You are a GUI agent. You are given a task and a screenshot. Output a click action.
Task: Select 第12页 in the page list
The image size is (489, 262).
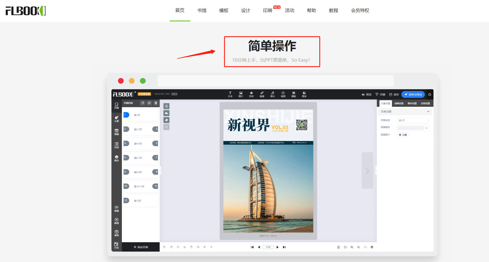(x=140, y=201)
